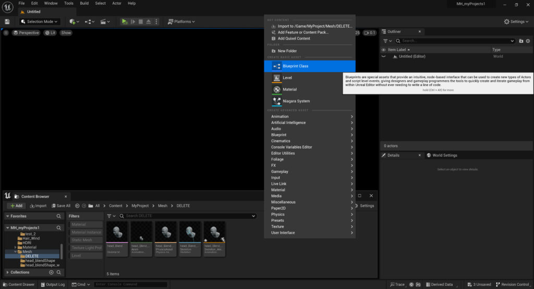
Task: Click the Outliner settings gear icon
Action: click(x=528, y=41)
